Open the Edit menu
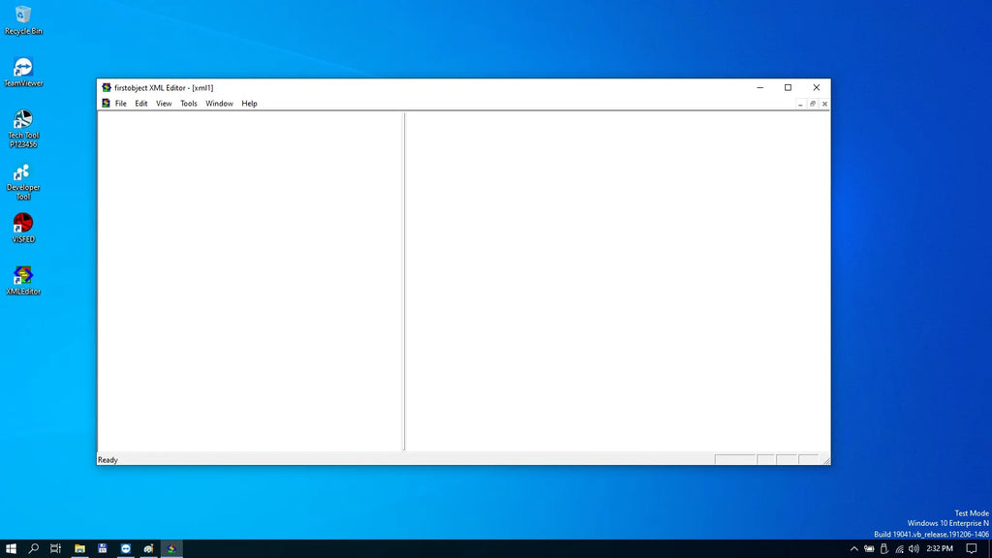 point(141,104)
